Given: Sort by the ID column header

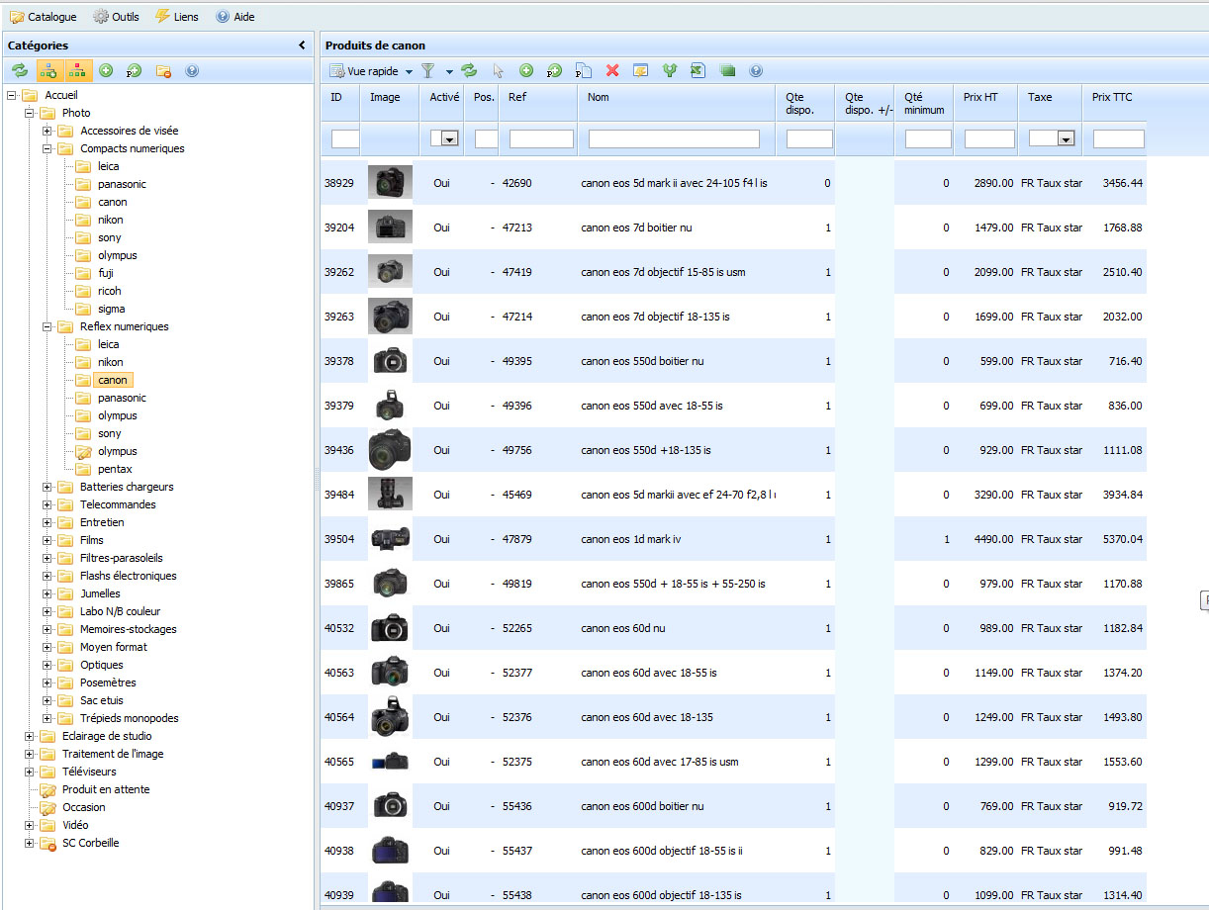Looking at the screenshot, I should pyautogui.click(x=340, y=103).
